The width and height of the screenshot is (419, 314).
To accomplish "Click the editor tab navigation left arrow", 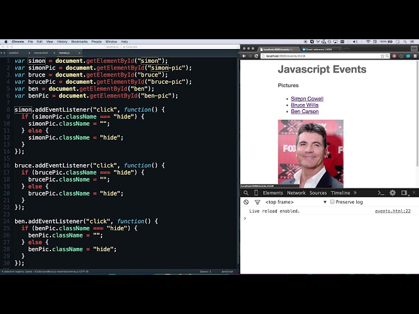I will tap(1, 53).
